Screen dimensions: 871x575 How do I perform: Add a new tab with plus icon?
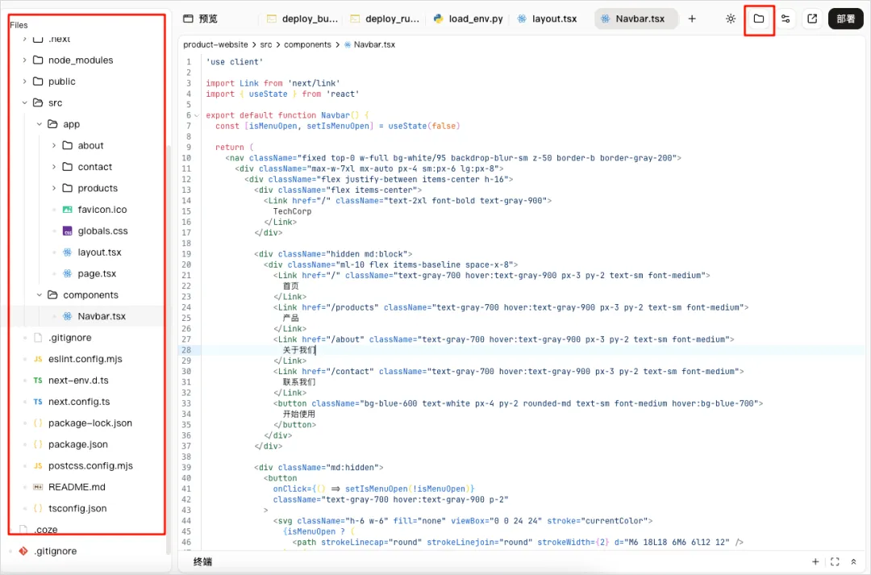692,19
